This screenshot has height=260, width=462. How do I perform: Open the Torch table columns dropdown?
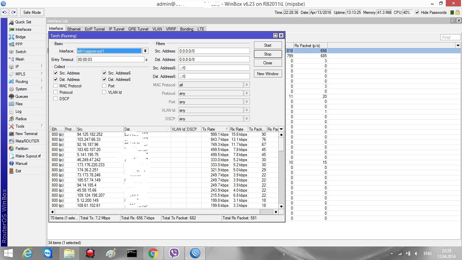point(281,129)
